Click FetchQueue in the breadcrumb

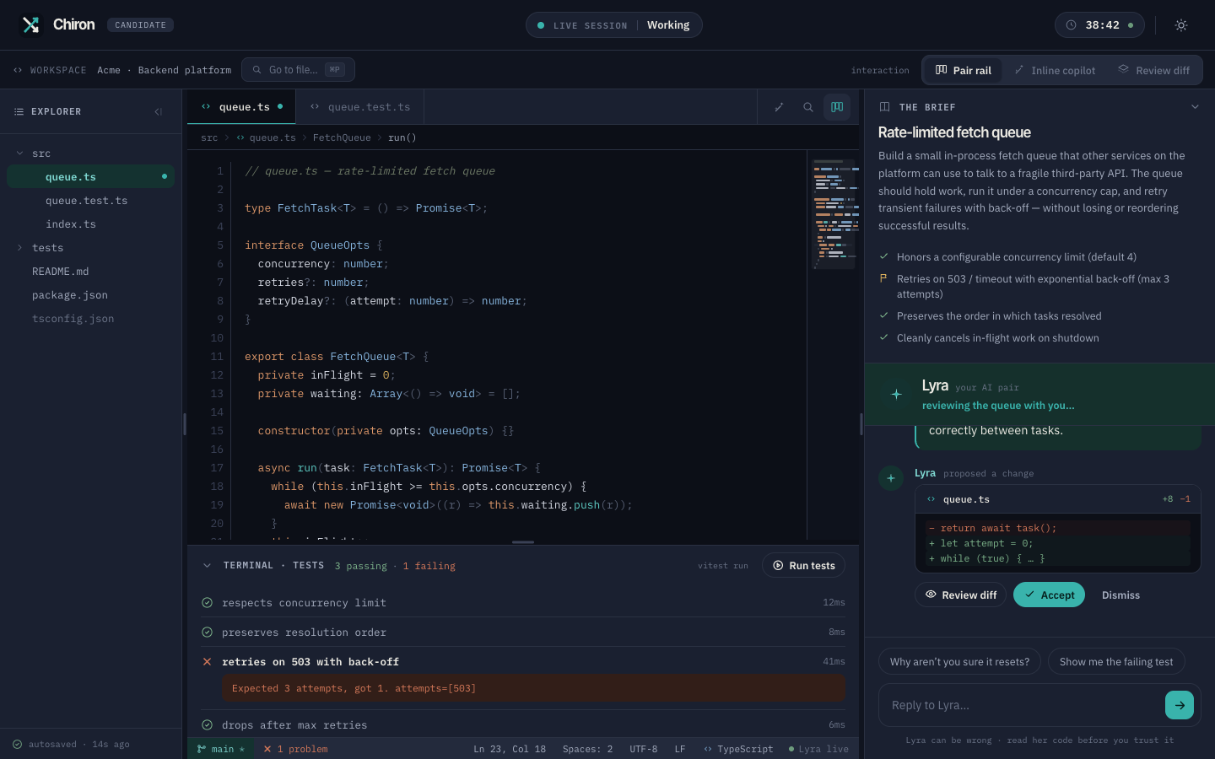pyautogui.click(x=342, y=137)
